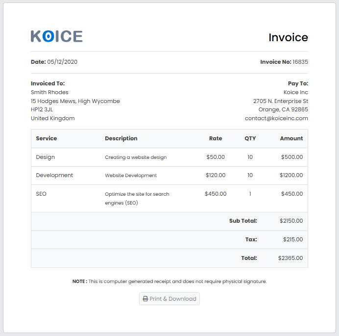The width and height of the screenshot is (339, 336).
Task: Click the Rate column header
Action: tap(216, 138)
